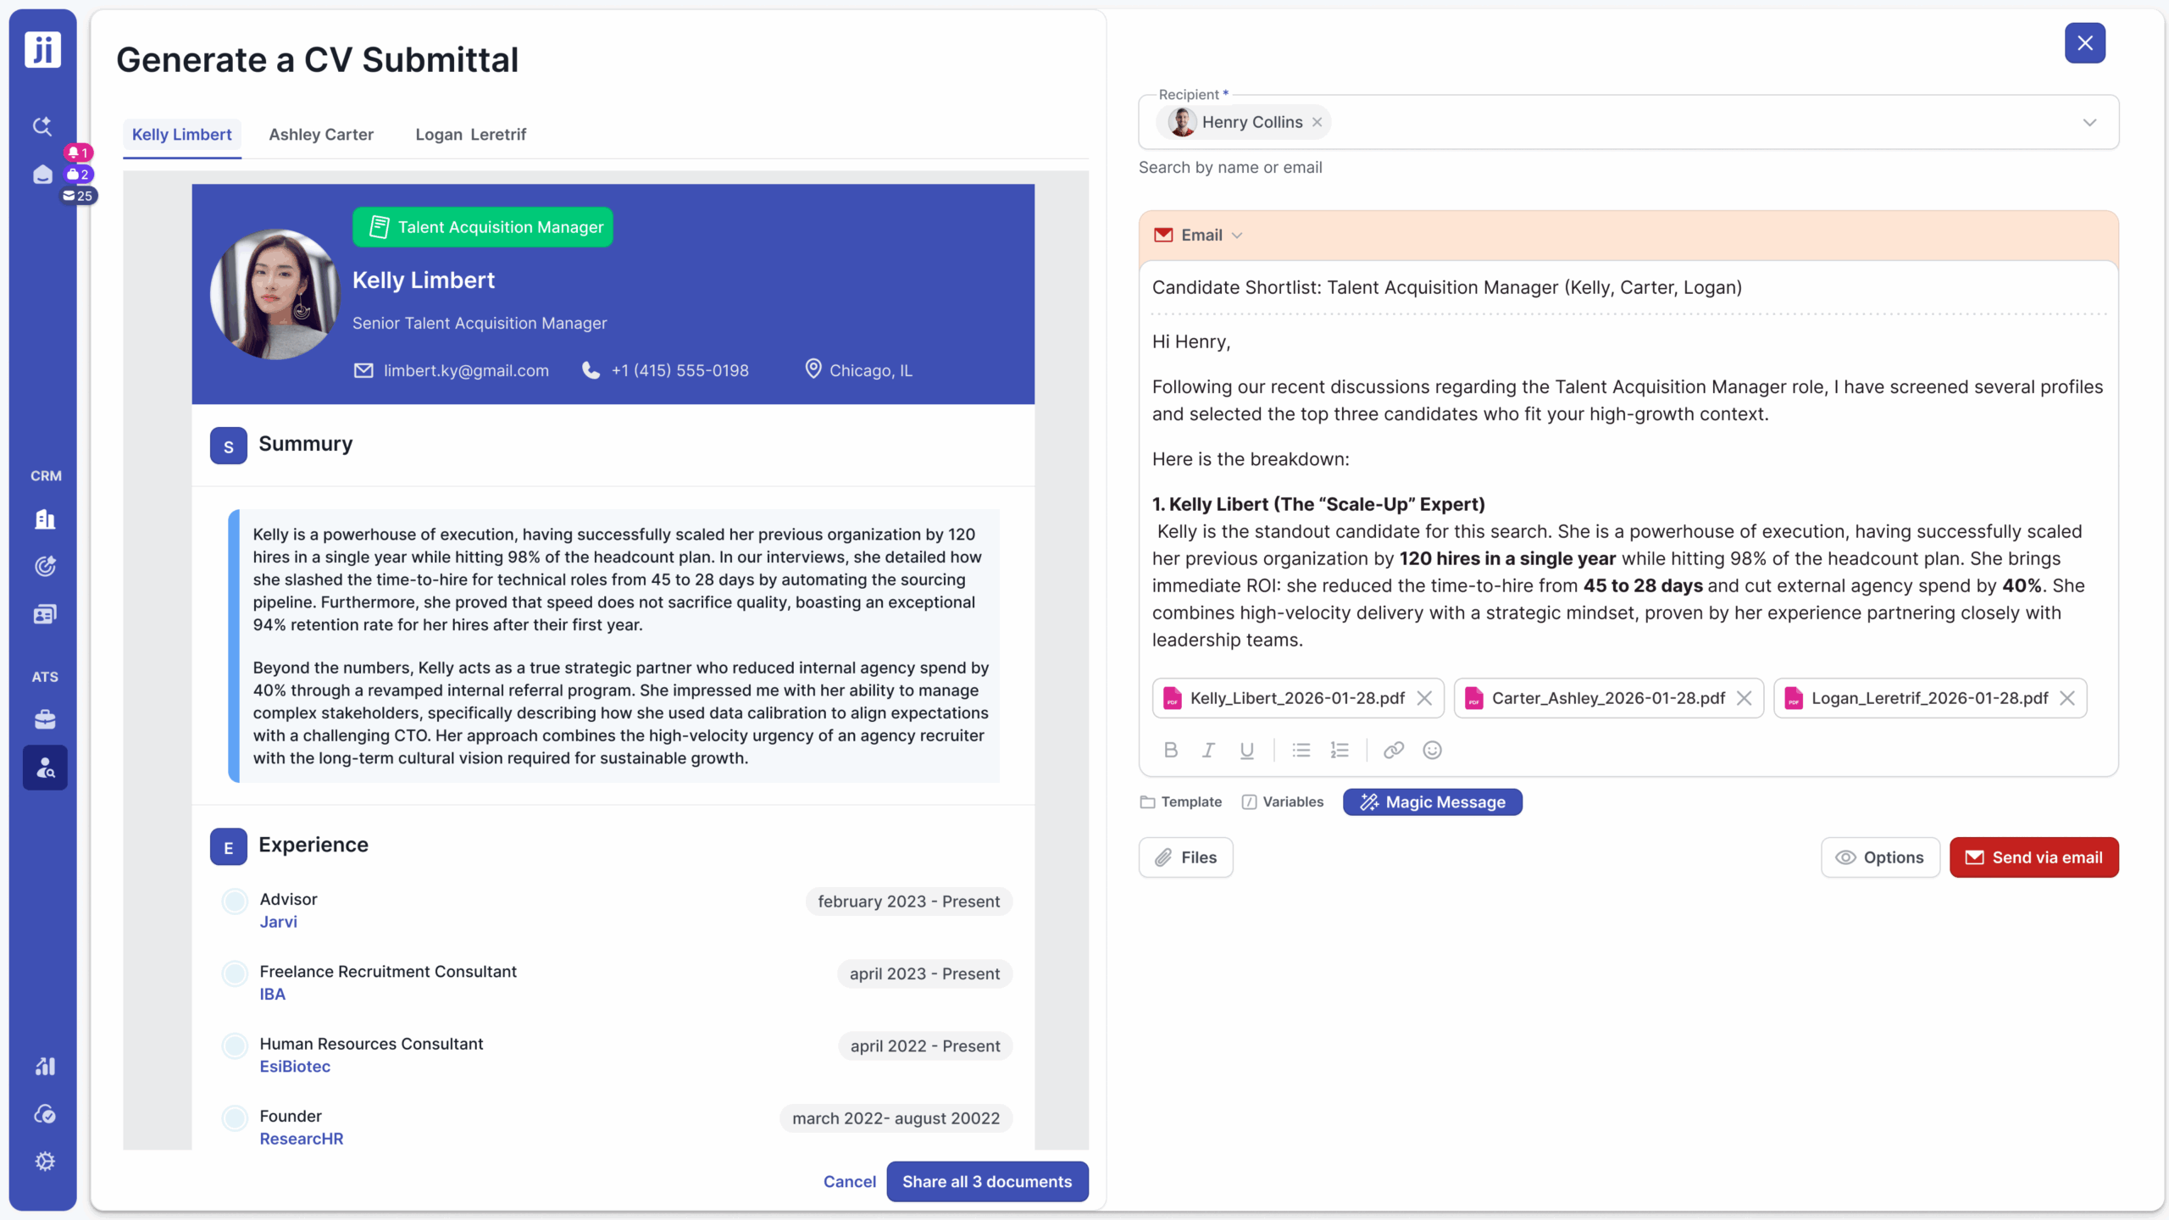Remove Kelly_Libert PDF attachment
This screenshot has height=1220, width=2169.
(1425, 698)
